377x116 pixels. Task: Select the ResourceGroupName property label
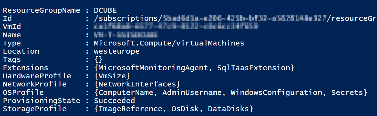coord(41,11)
